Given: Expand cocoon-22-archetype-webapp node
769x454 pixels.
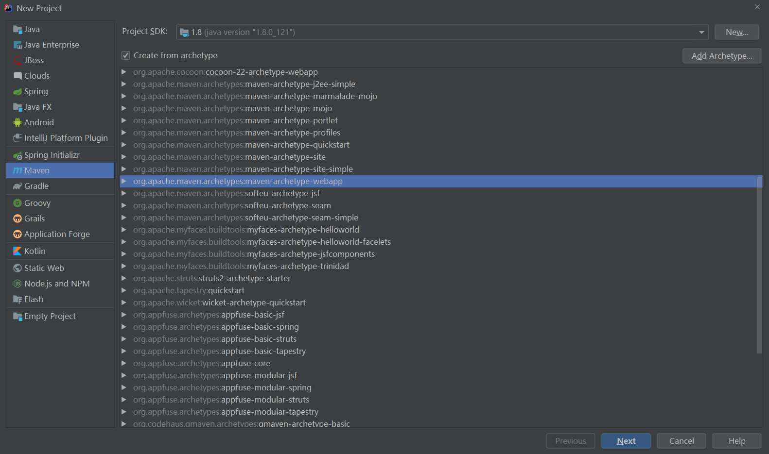Looking at the screenshot, I should pos(124,72).
